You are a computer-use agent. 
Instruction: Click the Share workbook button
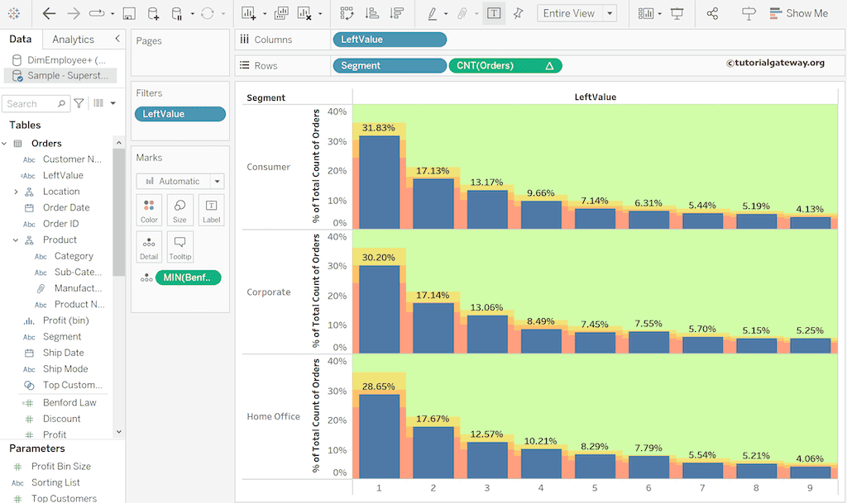(x=712, y=12)
